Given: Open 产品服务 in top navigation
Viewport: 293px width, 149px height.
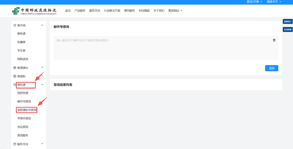Looking at the screenshot, I should (80, 11).
